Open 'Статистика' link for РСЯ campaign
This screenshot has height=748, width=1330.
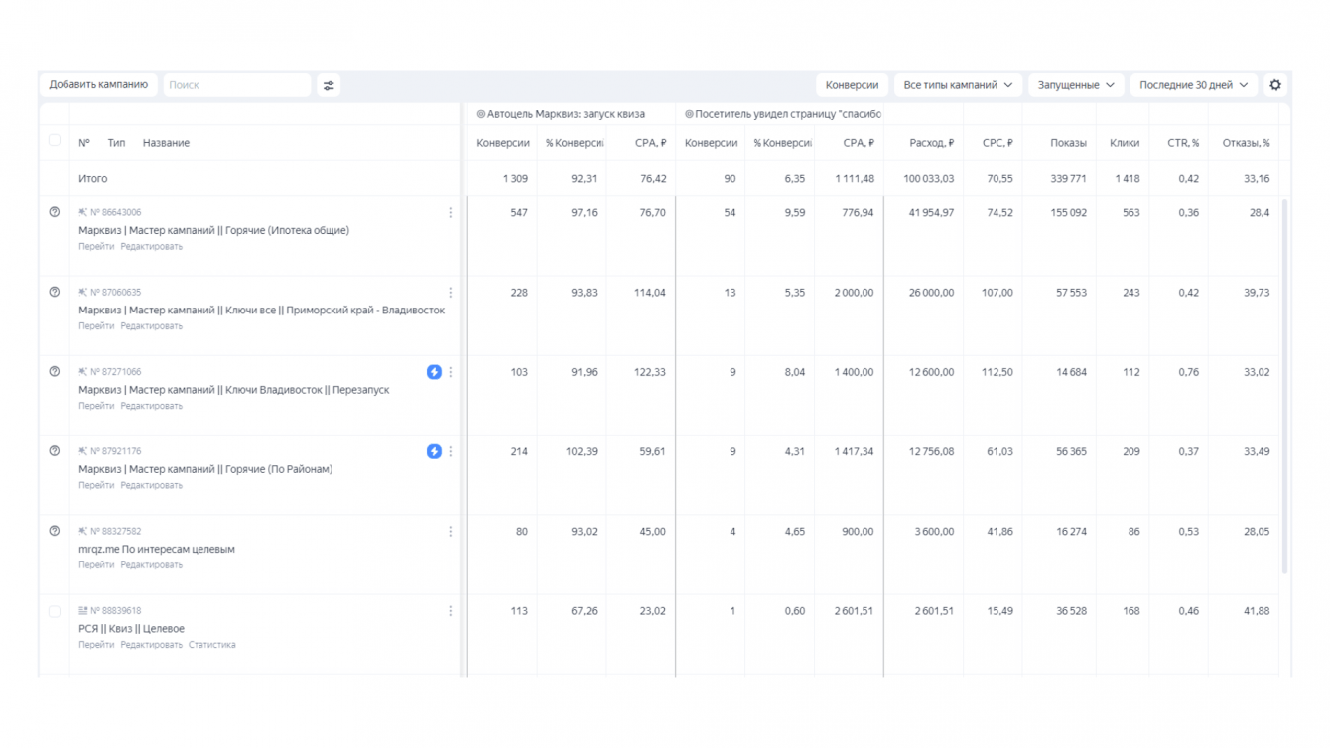point(211,645)
